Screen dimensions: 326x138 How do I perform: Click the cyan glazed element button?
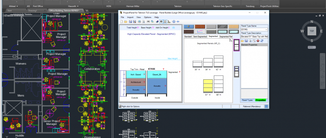pyautogui.click(x=234, y=32)
